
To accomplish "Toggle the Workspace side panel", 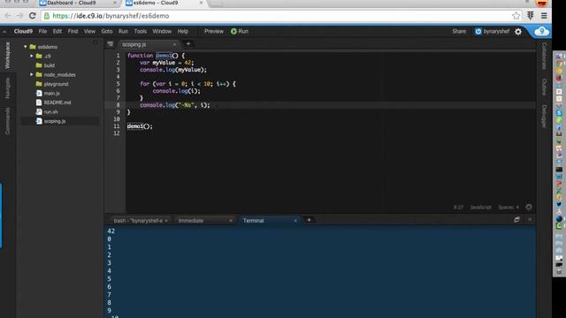I will click(7, 56).
